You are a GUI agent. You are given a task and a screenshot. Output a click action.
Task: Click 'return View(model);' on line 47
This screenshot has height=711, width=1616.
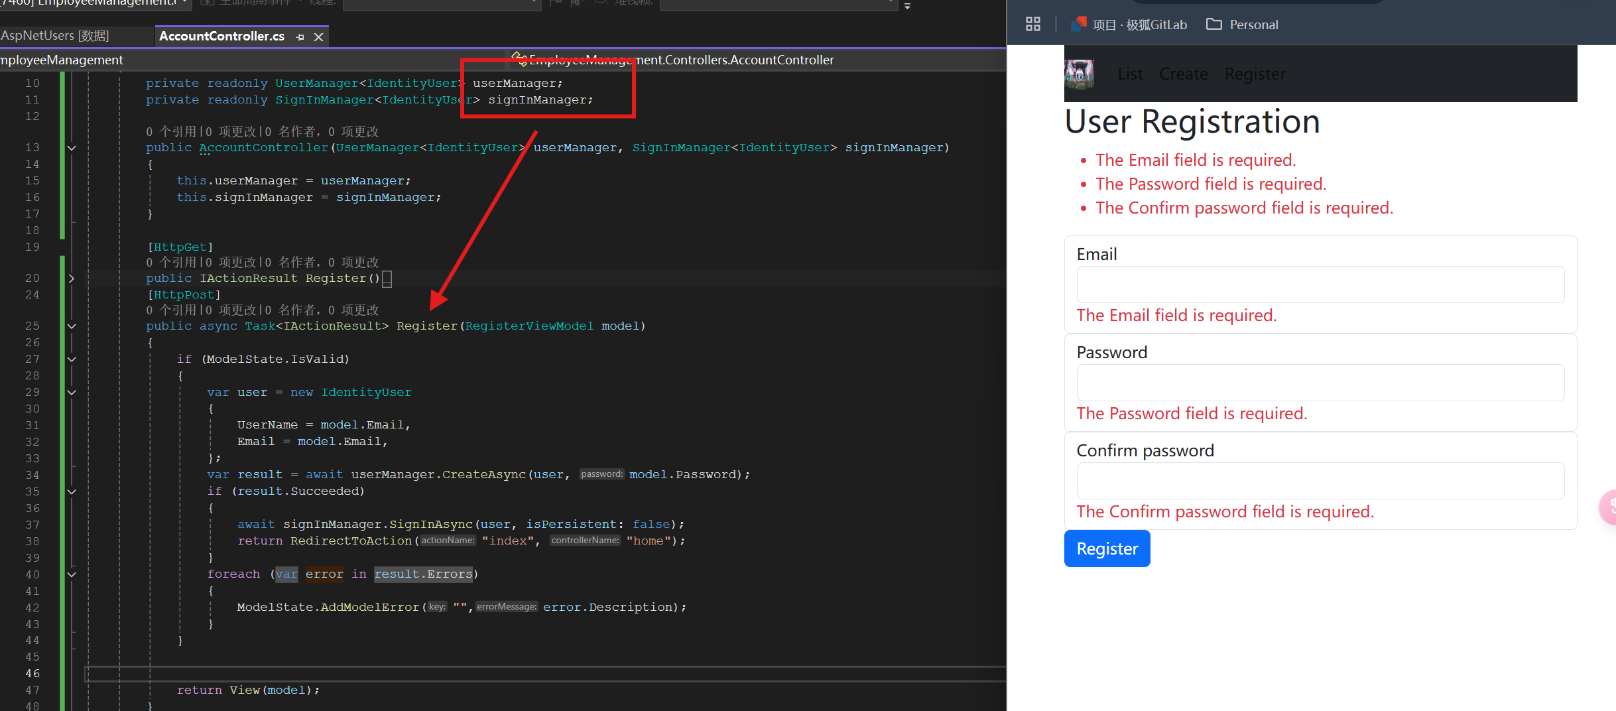[x=248, y=690]
